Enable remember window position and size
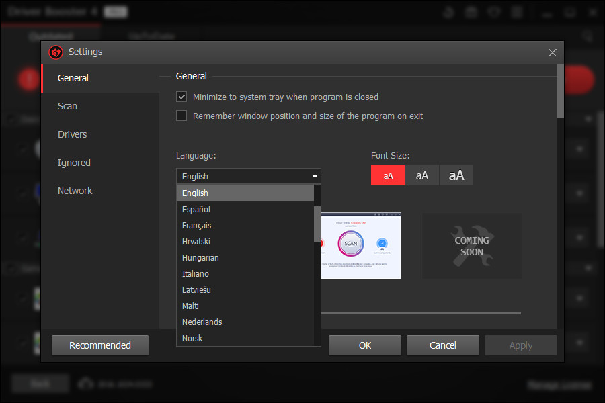The image size is (605, 403). click(x=182, y=116)
